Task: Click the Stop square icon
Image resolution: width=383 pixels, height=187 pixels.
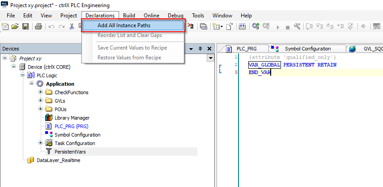Action: click(288, 28)
